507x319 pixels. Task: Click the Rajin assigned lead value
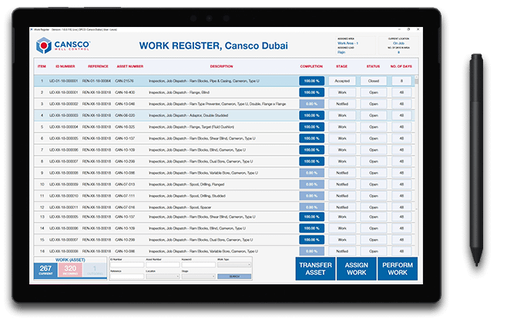pyautogui.click(x=341, y=52)
